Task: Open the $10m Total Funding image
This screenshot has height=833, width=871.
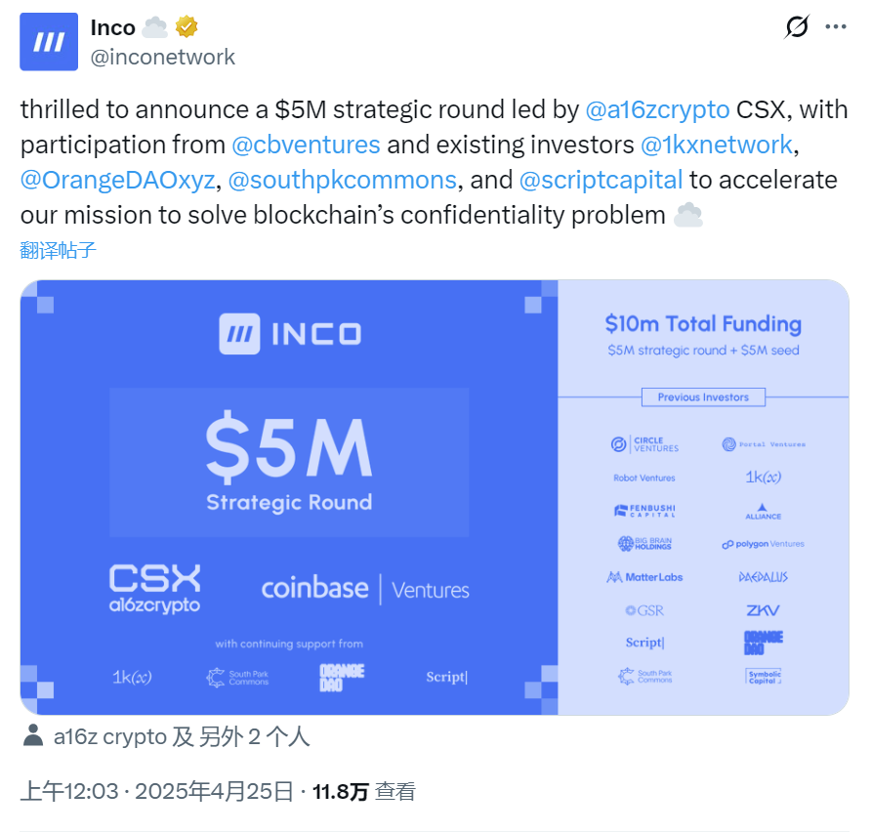Action: point(703,497)
